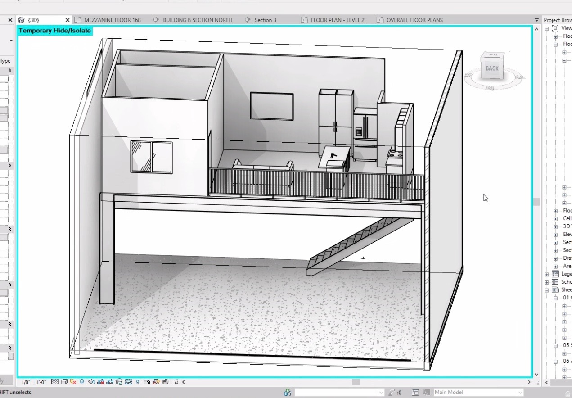Enable Crop View from the view control bar
572x398 pixels.
tap(101, 381)
